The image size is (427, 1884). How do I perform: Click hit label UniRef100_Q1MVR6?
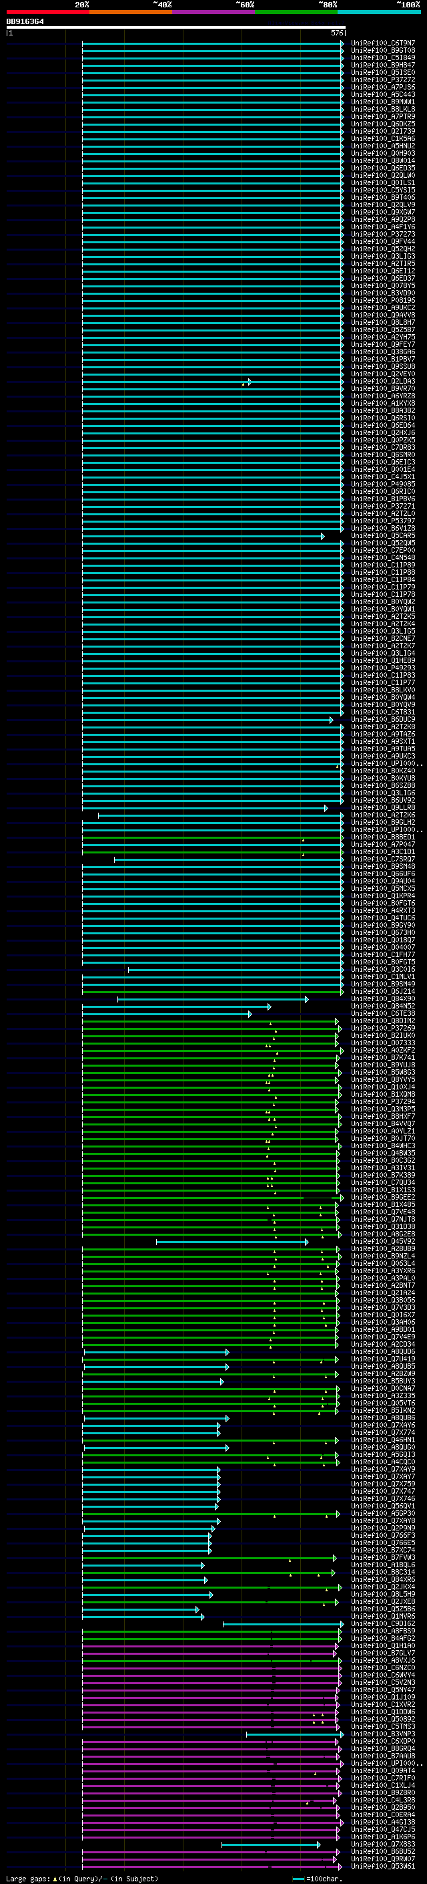[x=383, y=1616]
